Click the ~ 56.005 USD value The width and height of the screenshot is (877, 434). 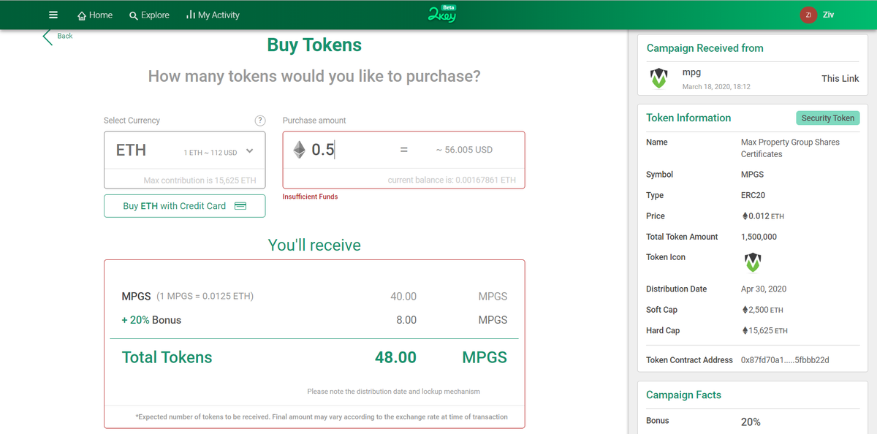(464, 150)
